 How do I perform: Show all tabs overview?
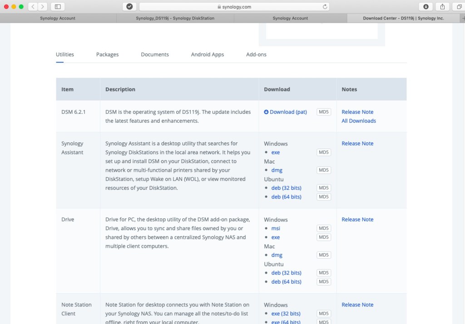pos(459,6)
